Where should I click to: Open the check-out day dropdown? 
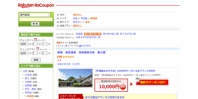[45, 53]
